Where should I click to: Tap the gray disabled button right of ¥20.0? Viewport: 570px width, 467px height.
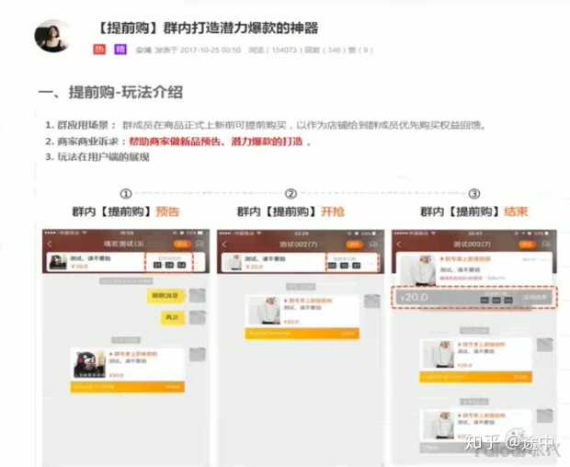[x=535, y=297]
